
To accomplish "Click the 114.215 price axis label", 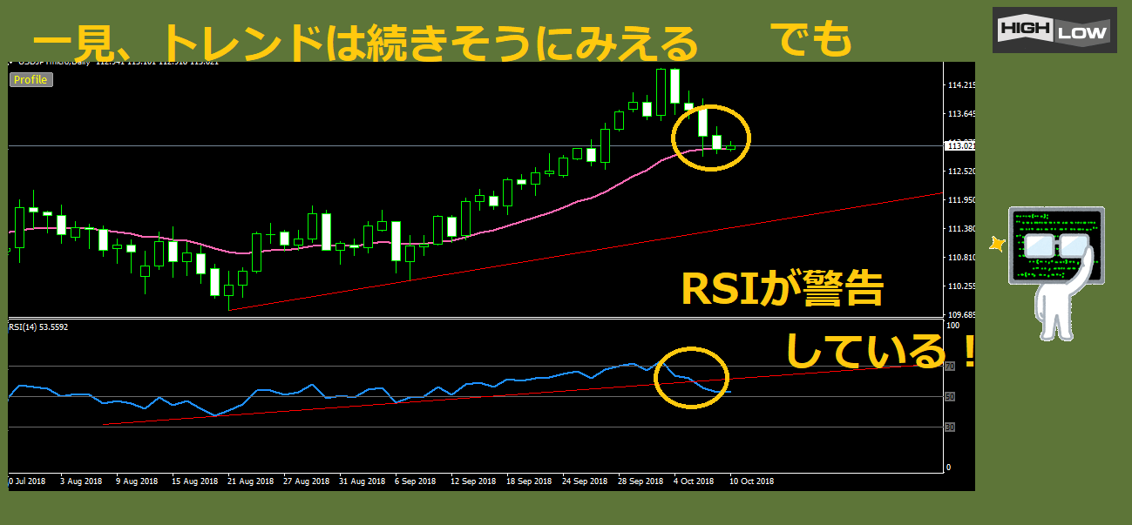I will 960,85.
